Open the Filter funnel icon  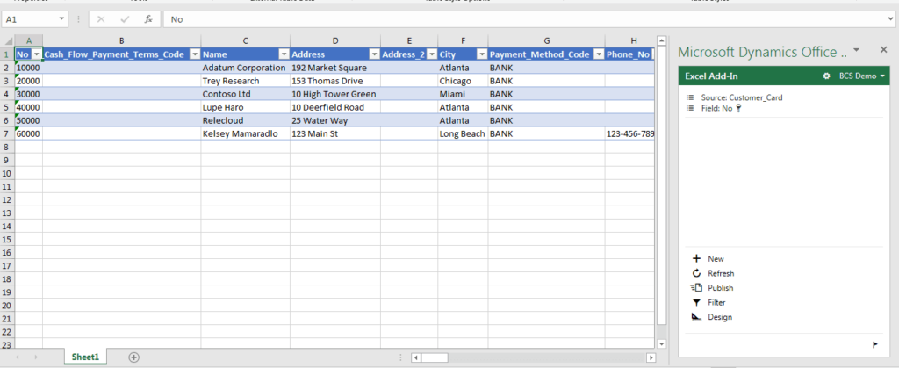(x=696, y=302)
